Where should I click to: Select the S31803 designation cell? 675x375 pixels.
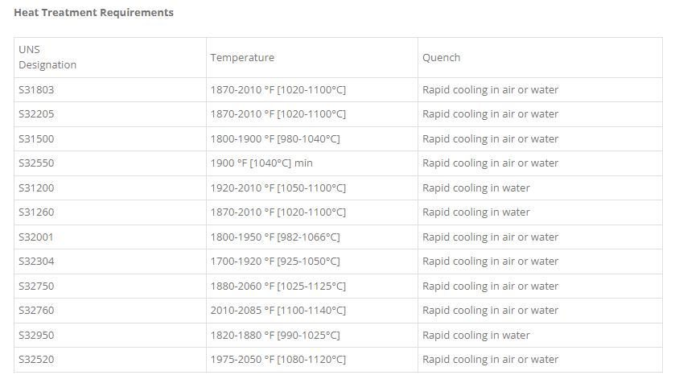click(36, 90)
